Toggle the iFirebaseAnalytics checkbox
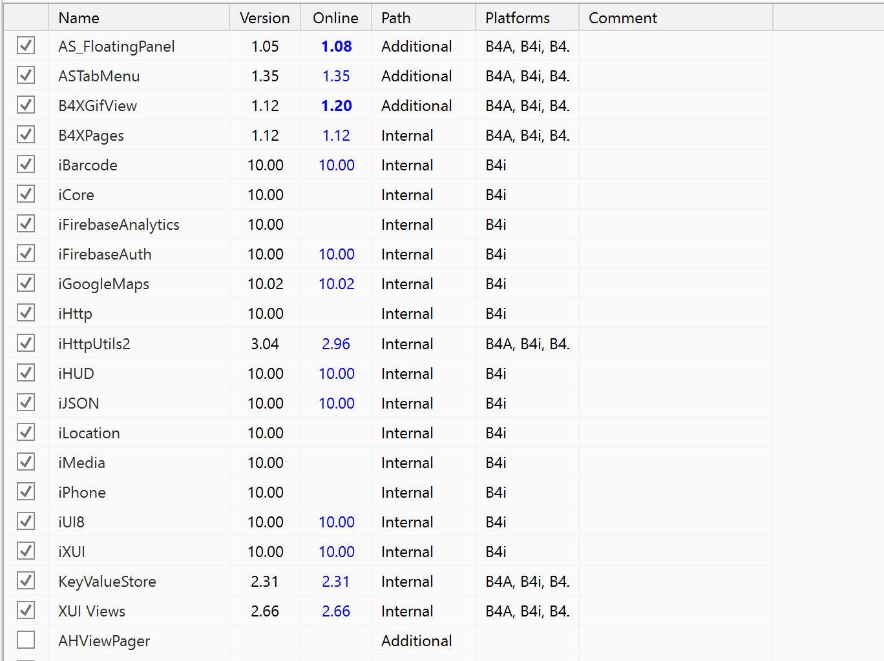This screenshot has width=884, height=661. tap(26, 224)
